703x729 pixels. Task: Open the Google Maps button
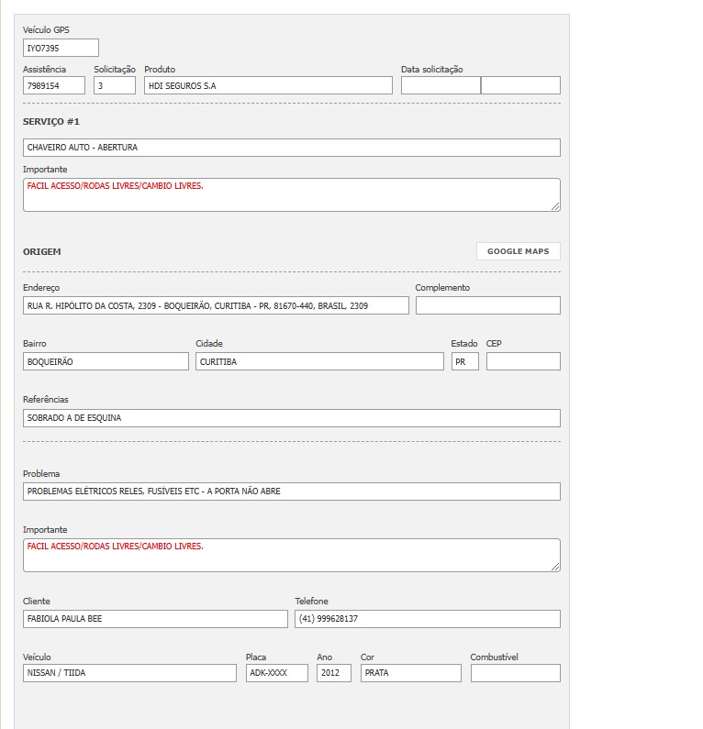click(518, 251)
